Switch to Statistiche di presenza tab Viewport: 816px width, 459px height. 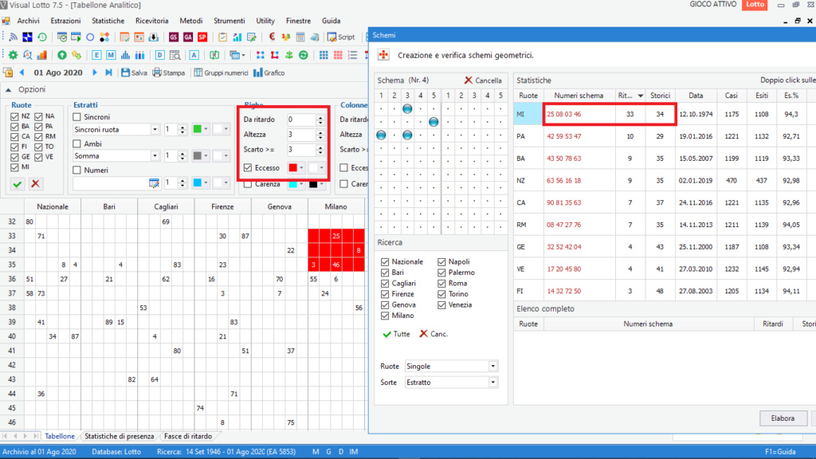tap(120, 437)
